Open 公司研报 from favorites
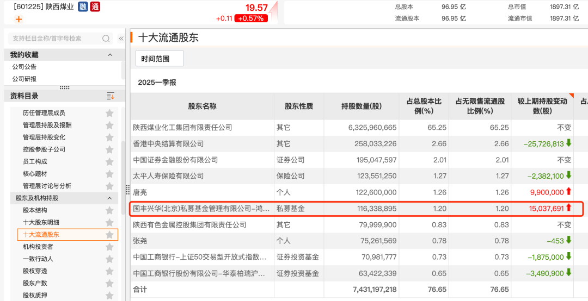 coord(24,79)
